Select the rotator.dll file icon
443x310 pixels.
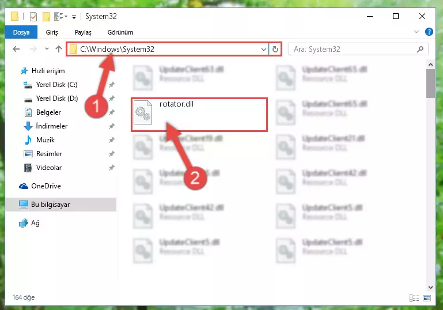tap(143, 112)
